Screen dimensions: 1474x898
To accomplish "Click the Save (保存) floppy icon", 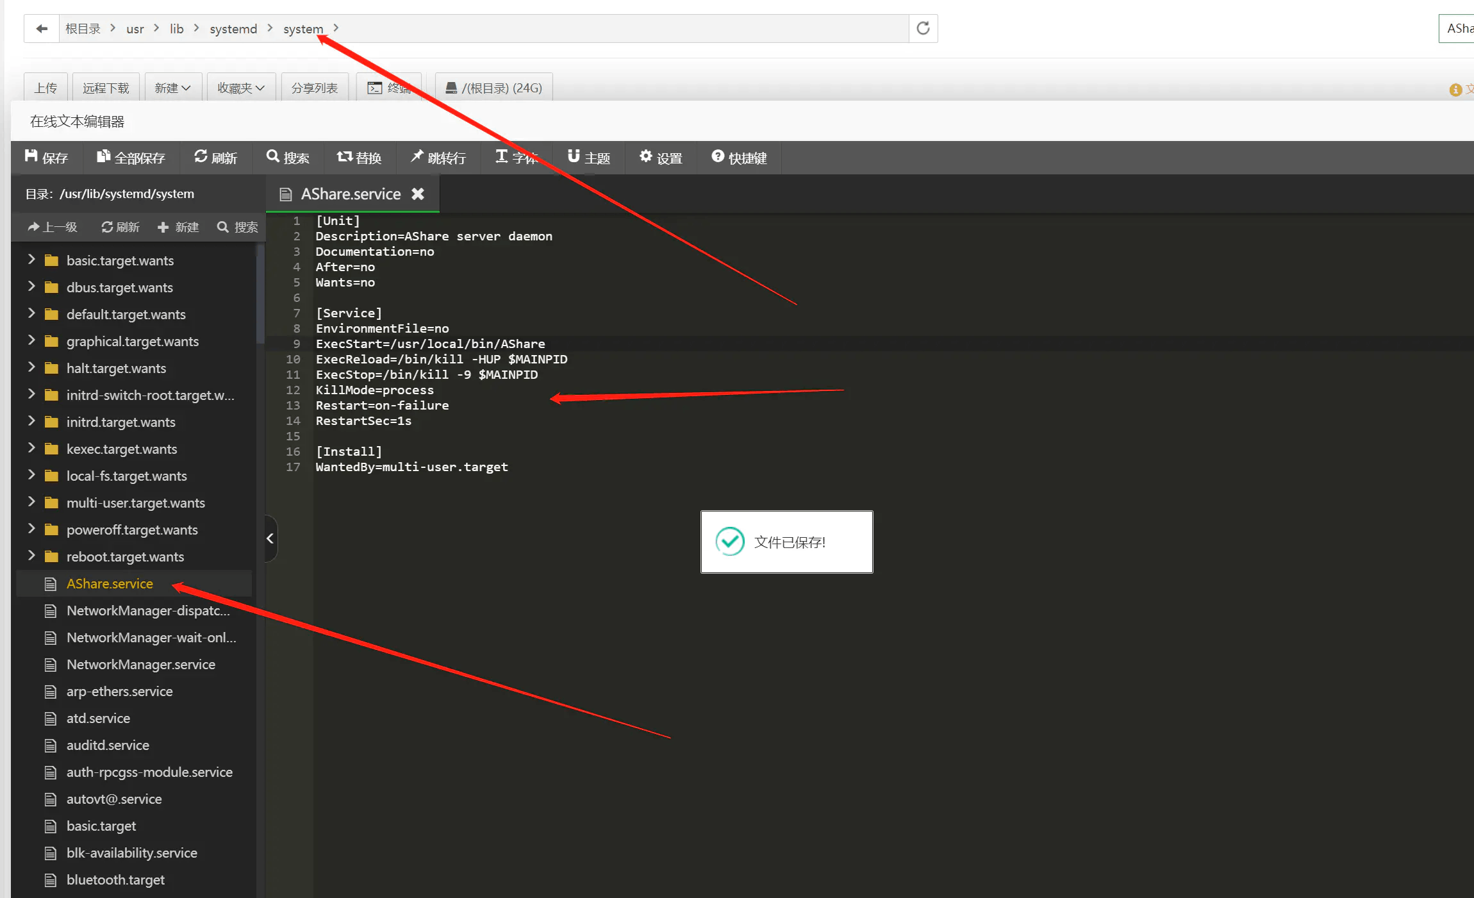I will coord(31,157).
